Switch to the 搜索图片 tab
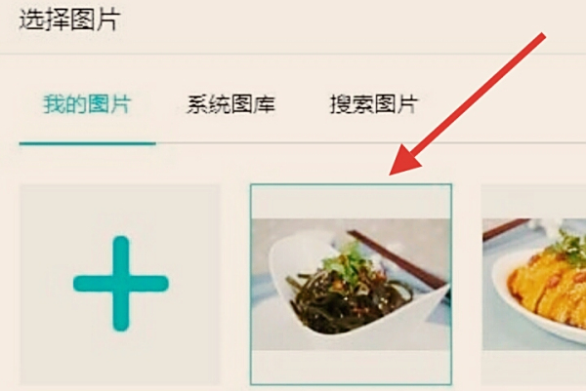 click(x=373, y=104)
